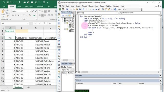The width and height of the screenshot is (164, 92).
Task: Click the Alphabetic tab in Properties
Action: [x=65, y=70]
